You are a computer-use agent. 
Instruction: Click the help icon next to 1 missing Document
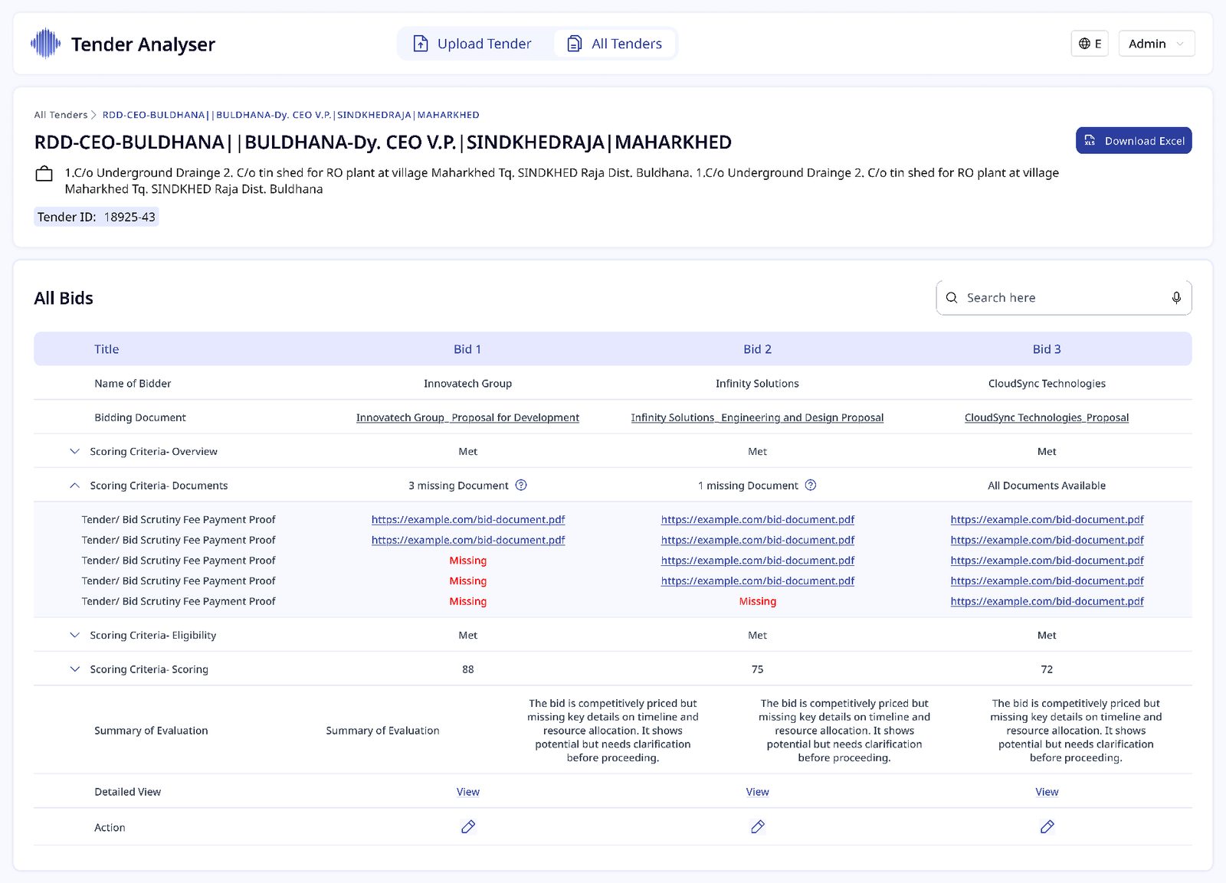point(811,485)
